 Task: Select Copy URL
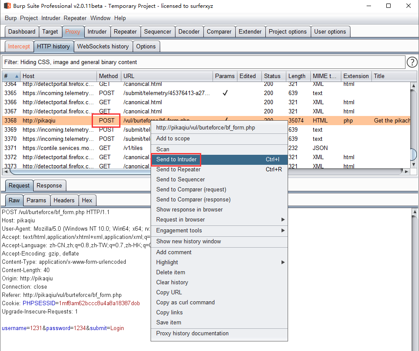(219, 292)
